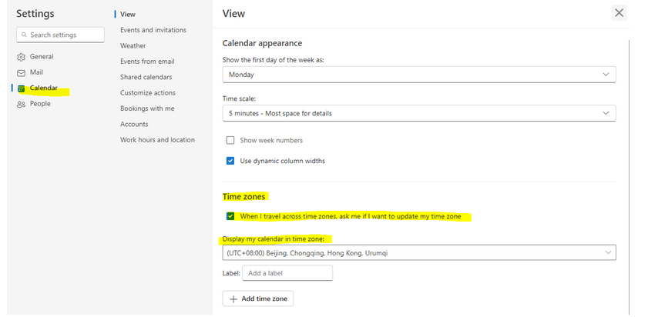
Task: Open the first day of week dropdown
Action: point(418,75)
